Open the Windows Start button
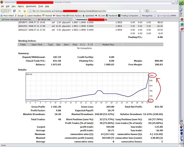184x147 pixels. pos(182,3)
